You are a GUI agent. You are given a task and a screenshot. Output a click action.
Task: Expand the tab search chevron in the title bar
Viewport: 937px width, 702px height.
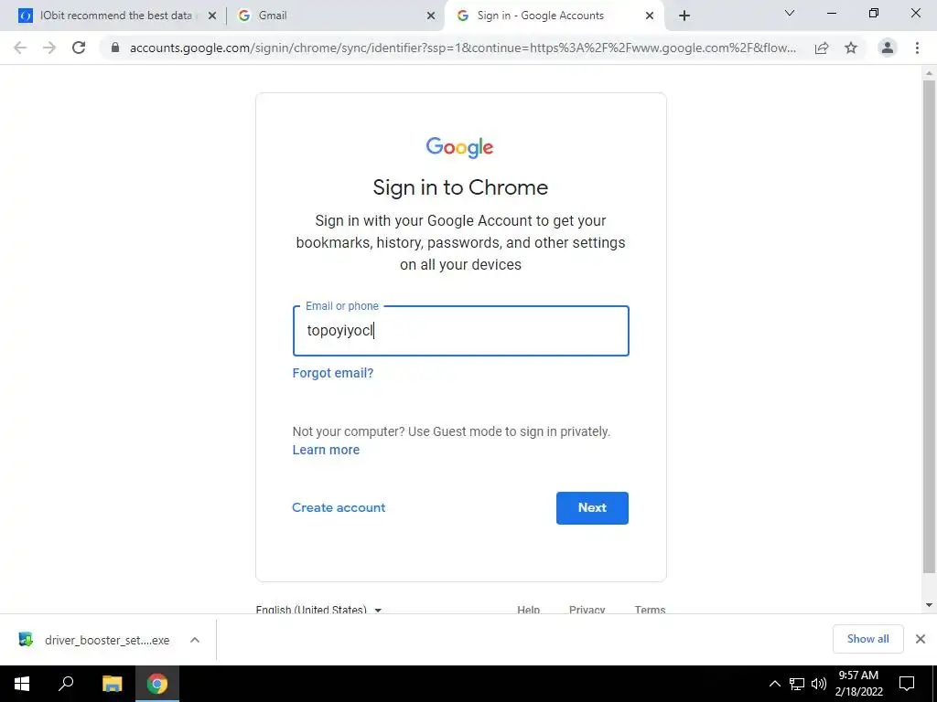(x=790, y=13)
